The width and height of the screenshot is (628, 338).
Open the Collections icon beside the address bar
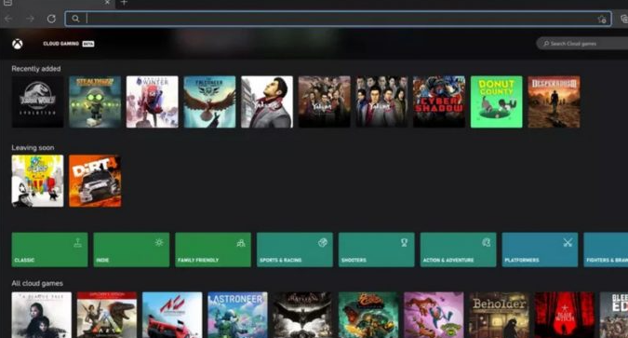pos(623,19)
